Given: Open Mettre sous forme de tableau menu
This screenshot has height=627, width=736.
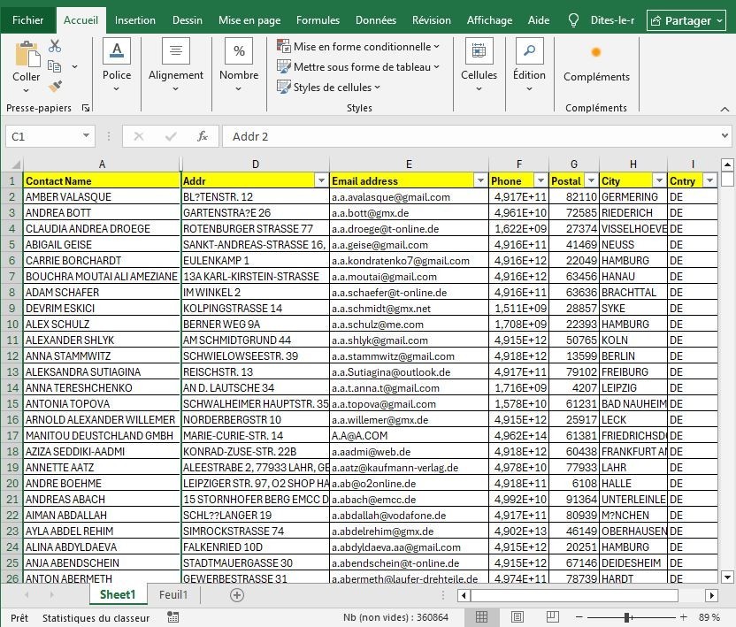Looking at the screenshot, I should 358,66.
